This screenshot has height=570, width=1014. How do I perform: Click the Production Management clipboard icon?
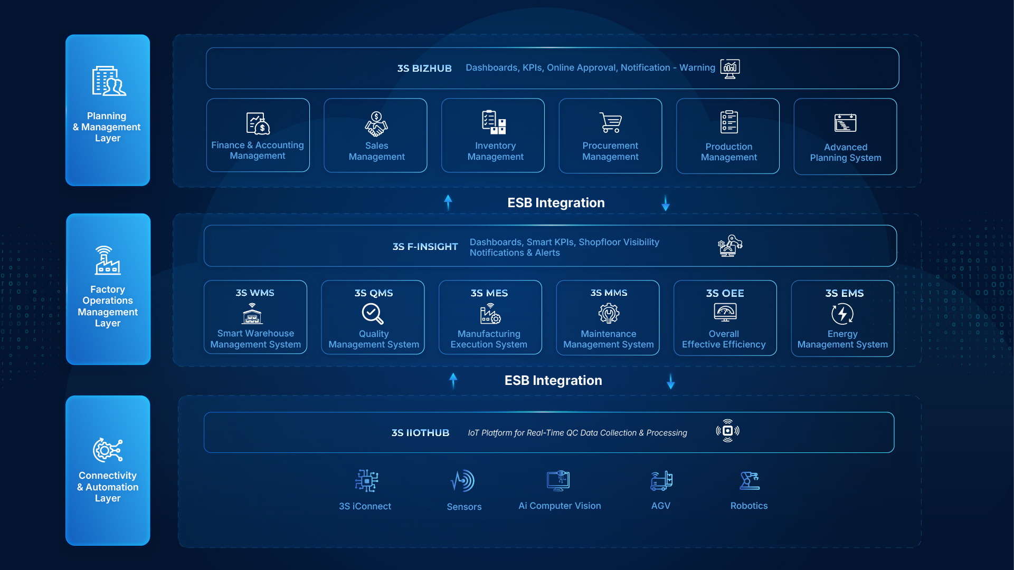[729, 122]
